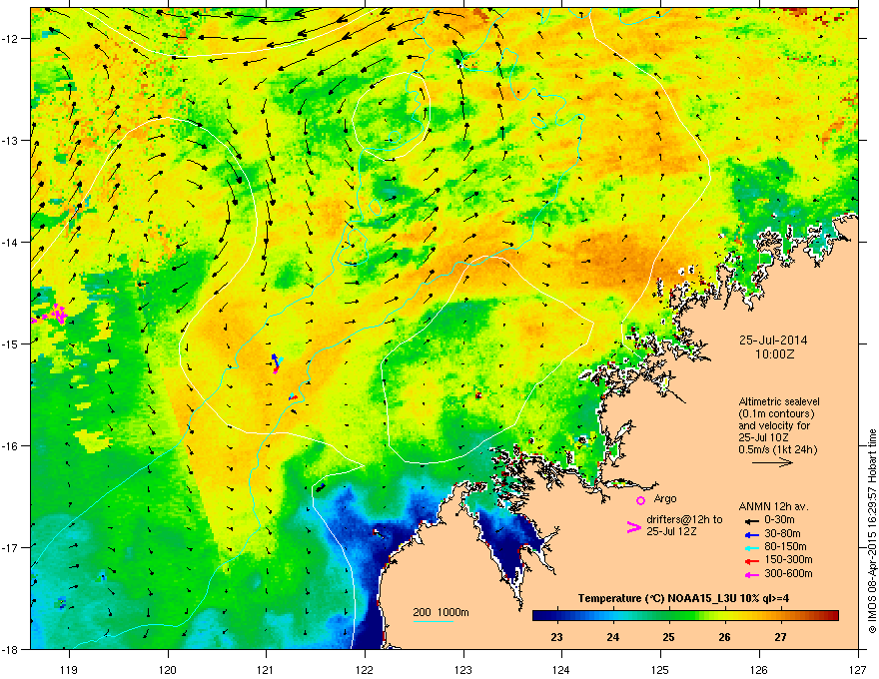Click the cyan 80-150m arrow in legend

(751, 547)
